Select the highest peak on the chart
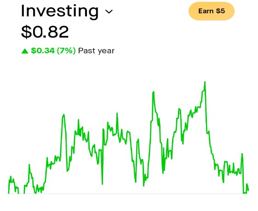Screen dimensions: 258x211 point(205,82)
